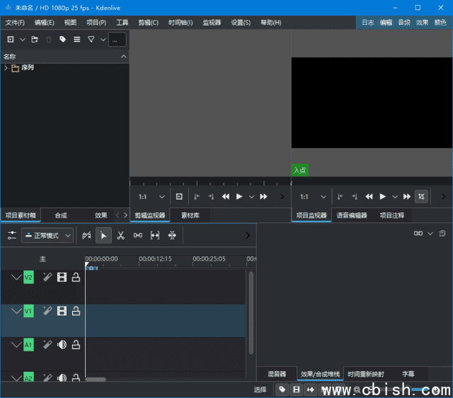453x398 pixels.
Task: Open the 时间轴(I) menu
Action: click(180, 23)
